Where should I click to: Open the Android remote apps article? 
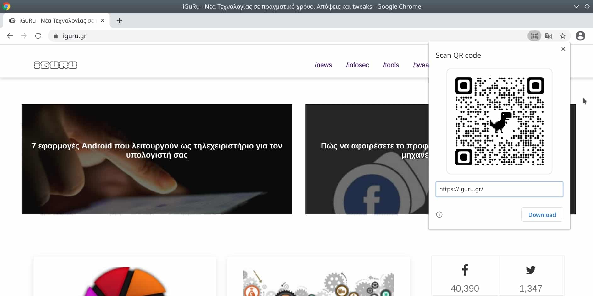pyautogui.click(x=157, y=159)
